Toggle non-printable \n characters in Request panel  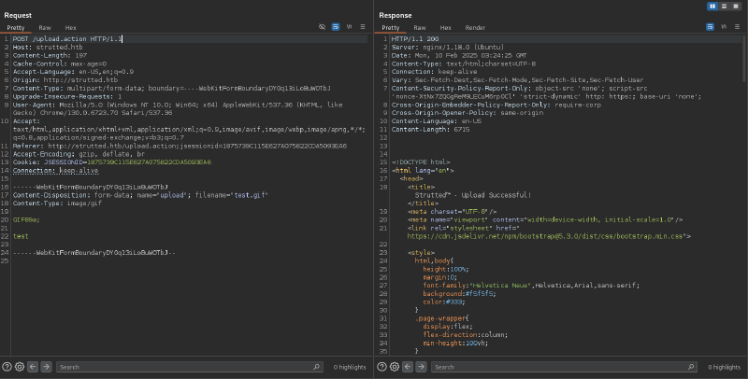point(350,29)
